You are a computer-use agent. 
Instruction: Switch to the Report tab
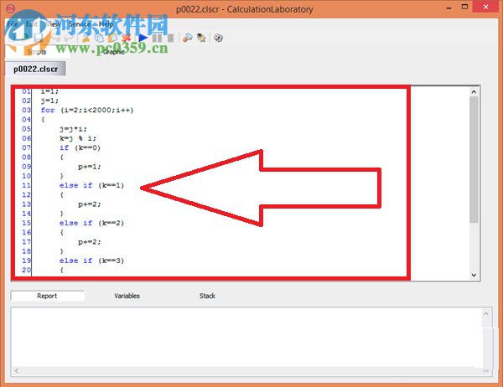pyautogui.click(x=47, y=296)
